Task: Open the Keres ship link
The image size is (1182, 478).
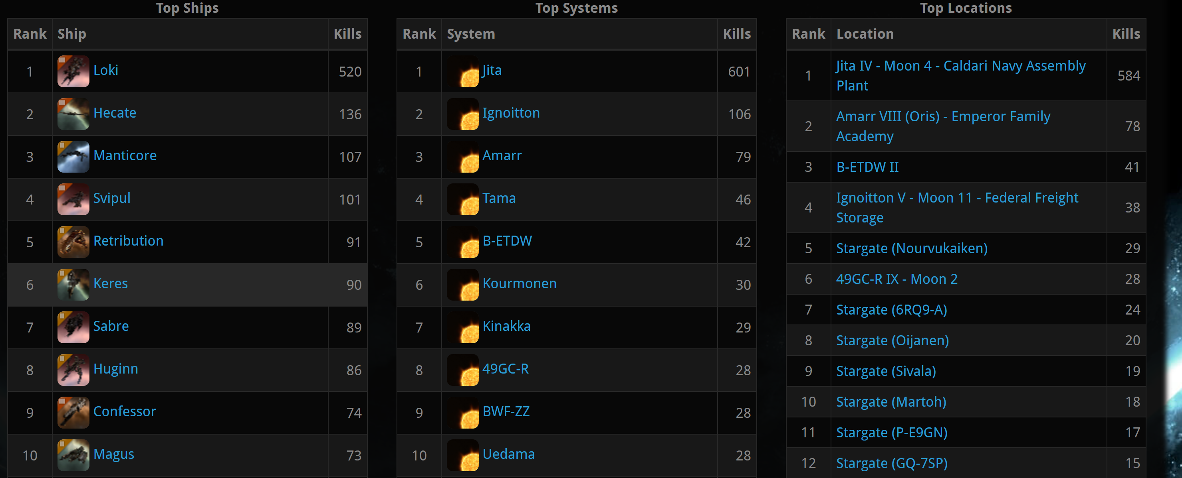Action: (x=111, y=283)
